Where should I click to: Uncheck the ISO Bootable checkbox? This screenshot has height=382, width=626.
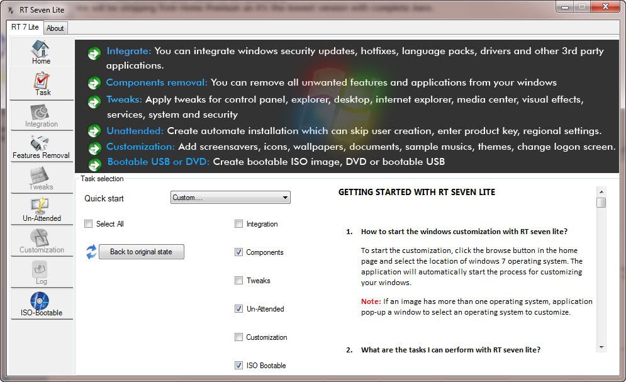pos(238,366)
